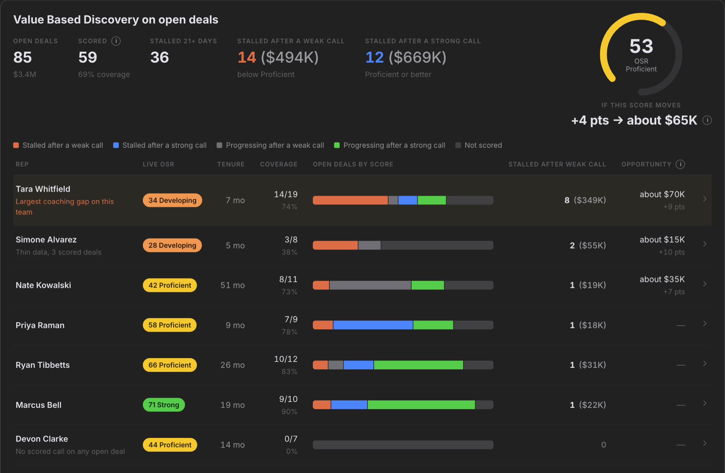Click the gray segment in Nate Kowalski's deal bar

click(370, 285)
